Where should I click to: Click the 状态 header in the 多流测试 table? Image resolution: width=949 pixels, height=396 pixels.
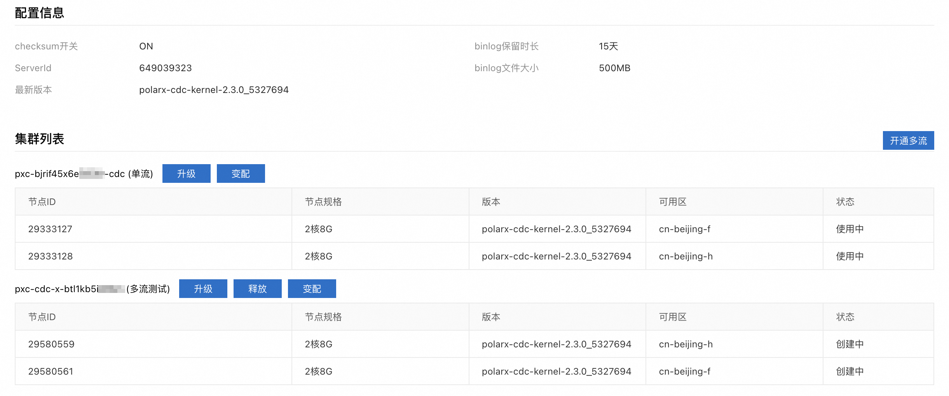click(845, 317)
